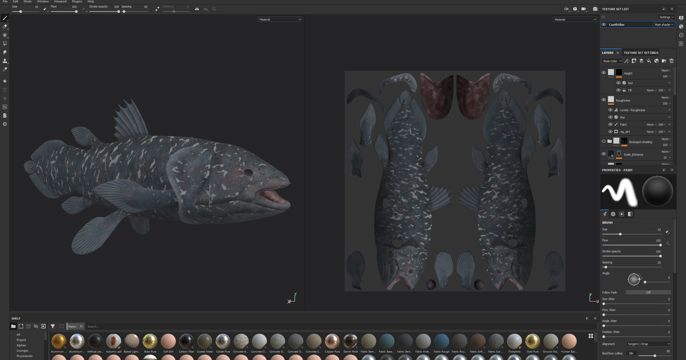Screen dimensions: 686x360
Task: Adjust the Properties panel Size slider
Action: (x=632, y=234)
